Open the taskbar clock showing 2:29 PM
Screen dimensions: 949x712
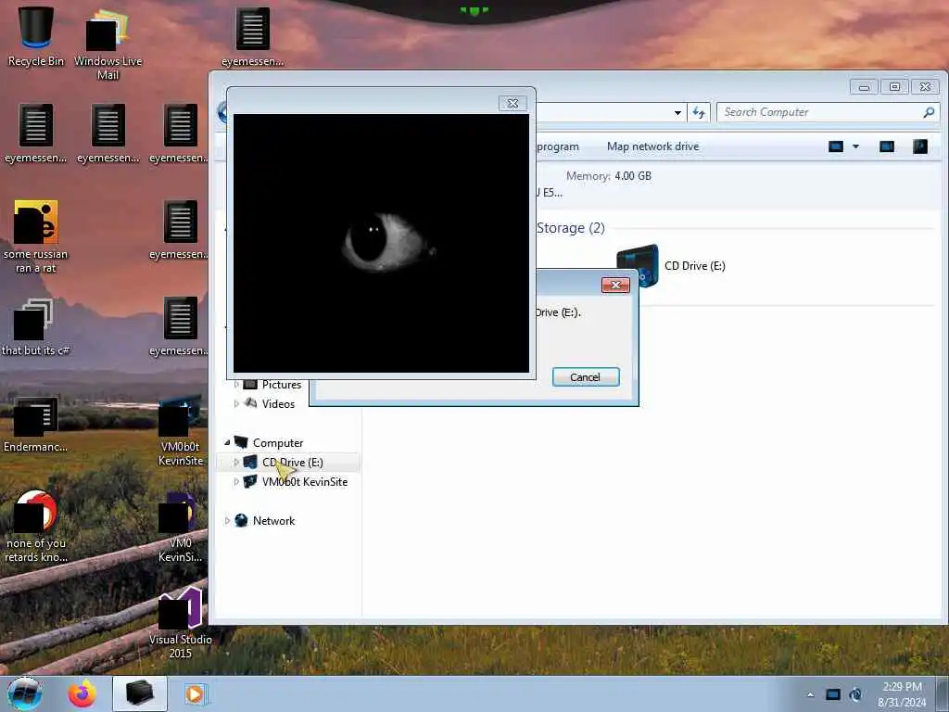pyautogui.click(x=902, y=694)
